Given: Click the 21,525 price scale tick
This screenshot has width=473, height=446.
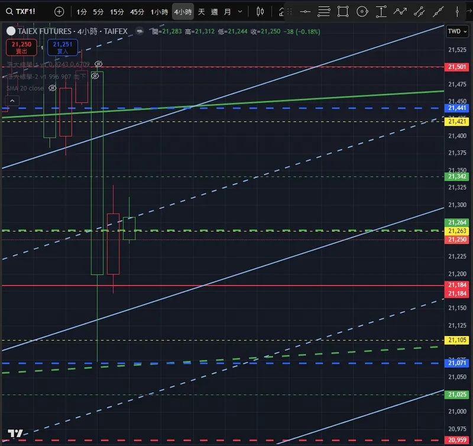Looking at the screenshot, I should tap(457, 50).
